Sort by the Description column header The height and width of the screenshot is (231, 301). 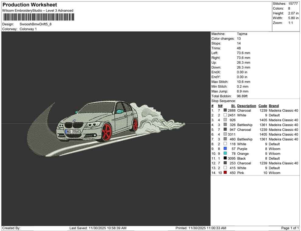point(246,105)
